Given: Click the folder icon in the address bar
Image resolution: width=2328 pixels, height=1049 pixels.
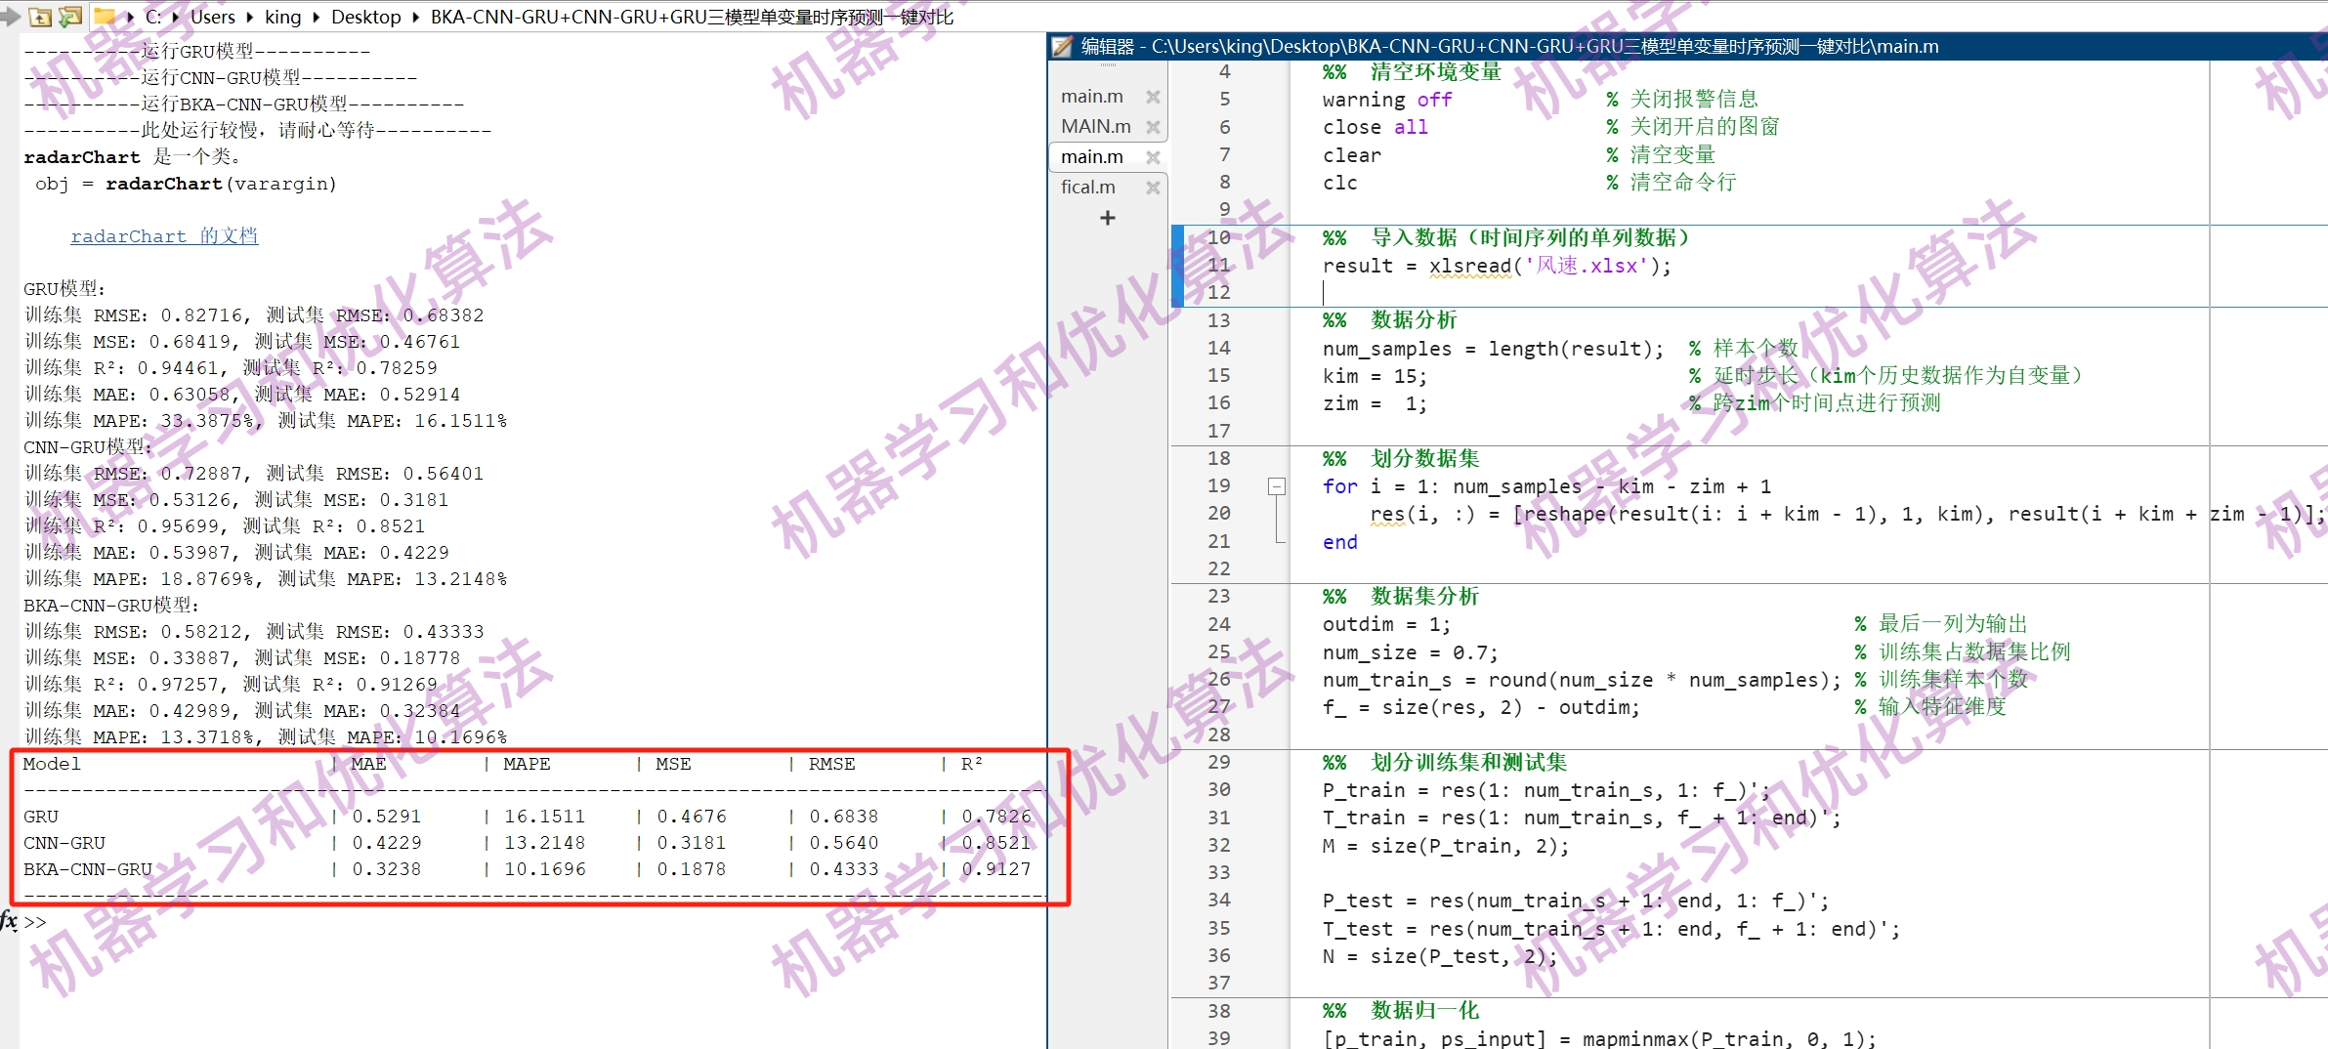Looking at the screenshot, I should [x=106, y=15].
